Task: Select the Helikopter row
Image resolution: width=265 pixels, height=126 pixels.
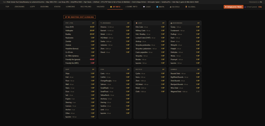Action: (80, 30)
